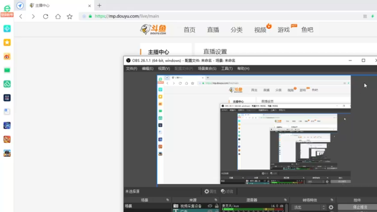The image size is (377, 212).
Task: Go to Douyu 首页 nav link
Action: click(189, 30)
